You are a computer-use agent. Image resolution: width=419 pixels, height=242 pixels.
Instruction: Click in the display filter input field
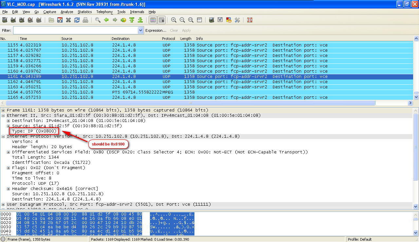click(x=75, y=30)
